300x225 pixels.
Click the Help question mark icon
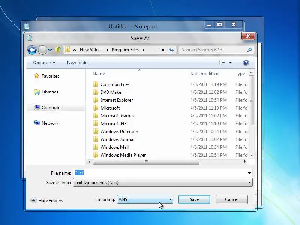coord(246,63)
